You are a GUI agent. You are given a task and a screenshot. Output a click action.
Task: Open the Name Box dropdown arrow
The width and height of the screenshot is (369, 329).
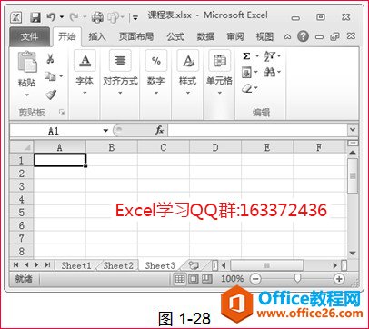click(x=105, y=131)
